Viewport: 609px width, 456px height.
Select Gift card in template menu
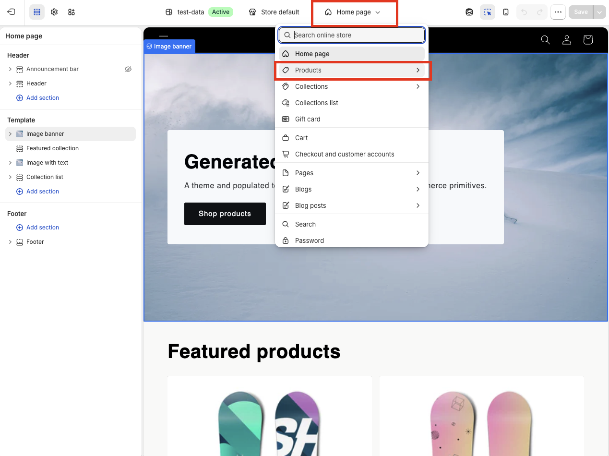click(352, 119)
